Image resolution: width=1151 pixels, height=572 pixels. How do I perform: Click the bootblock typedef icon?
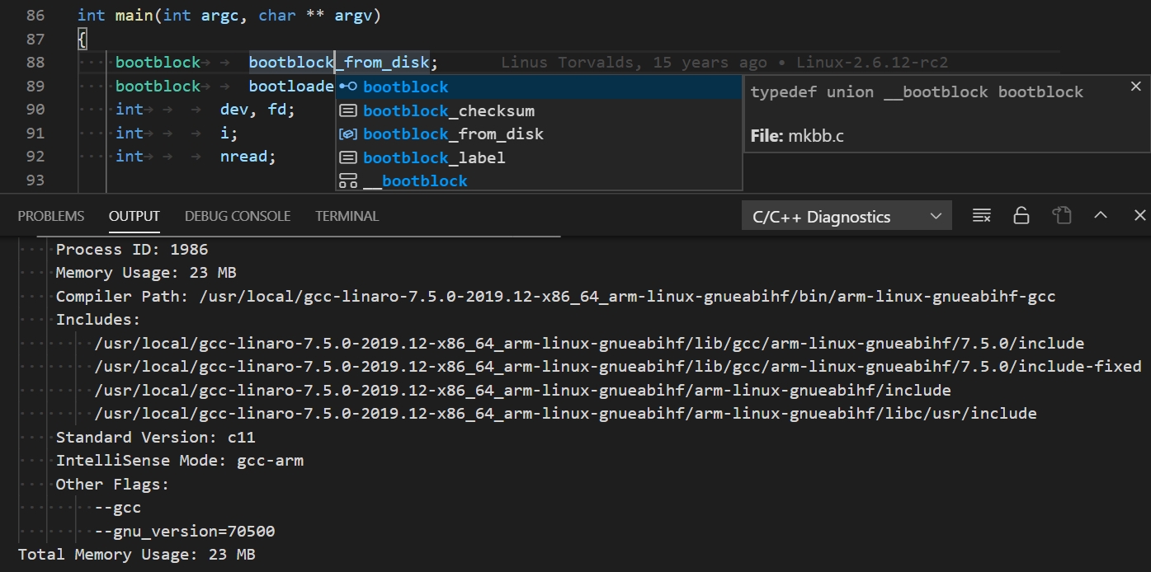pos(348,87)
